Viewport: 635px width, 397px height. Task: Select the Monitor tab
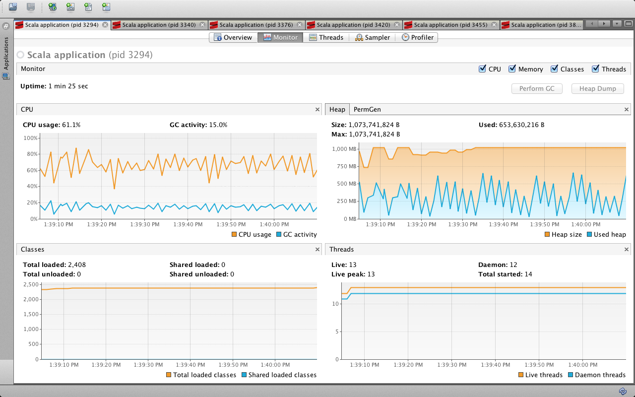(x=280, y=37)
